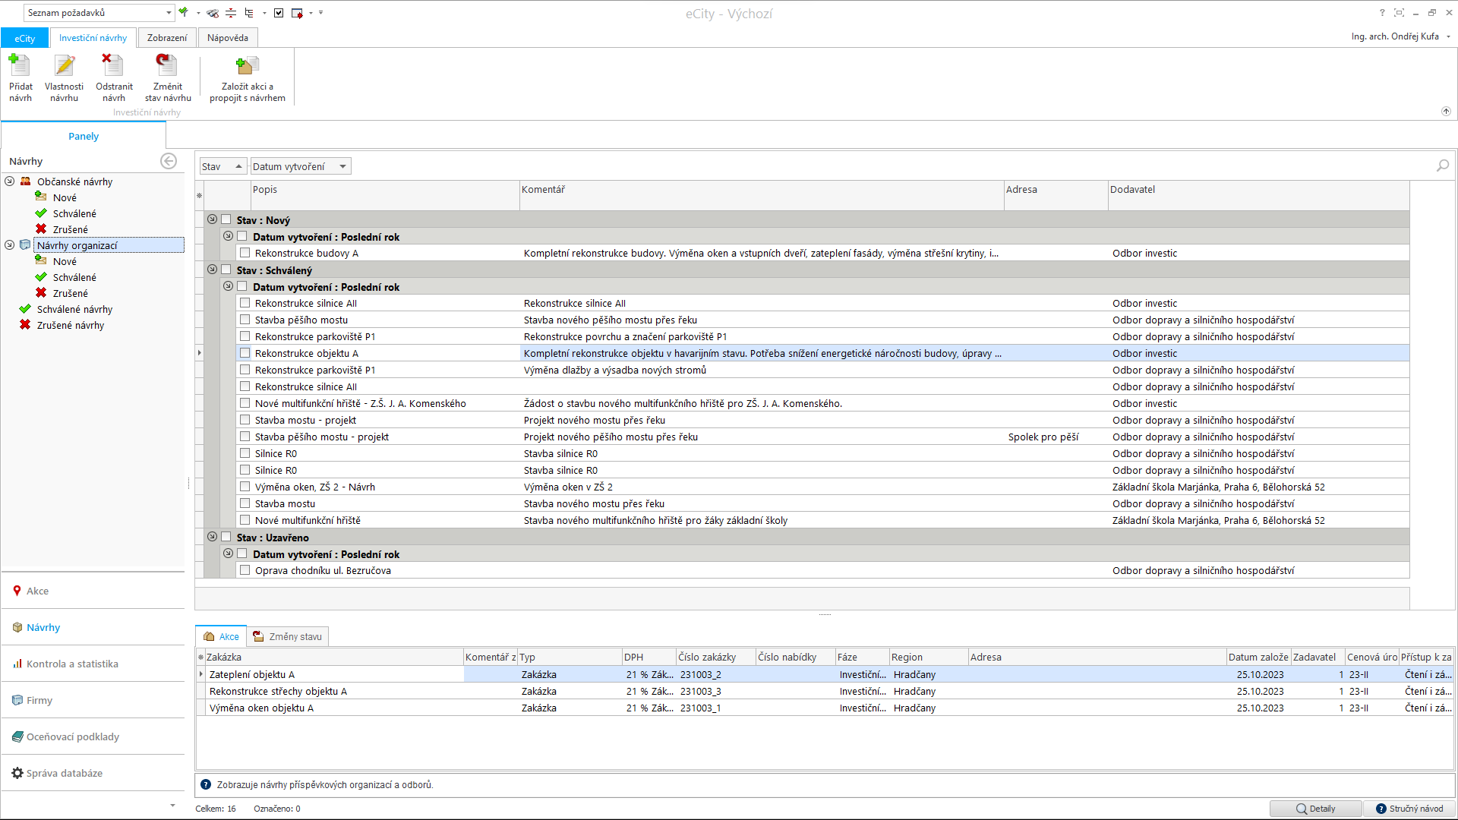Click the back arrow in Návrhy panel
Screen dimensions: 1458x820
pos(169,161)
